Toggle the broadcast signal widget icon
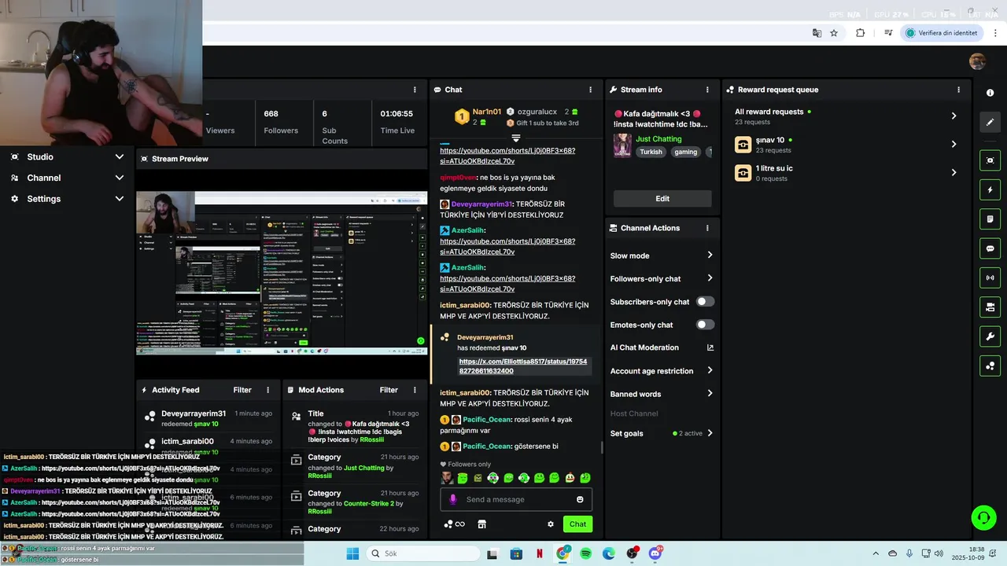The image size is (1007, 566). [990, 277]
